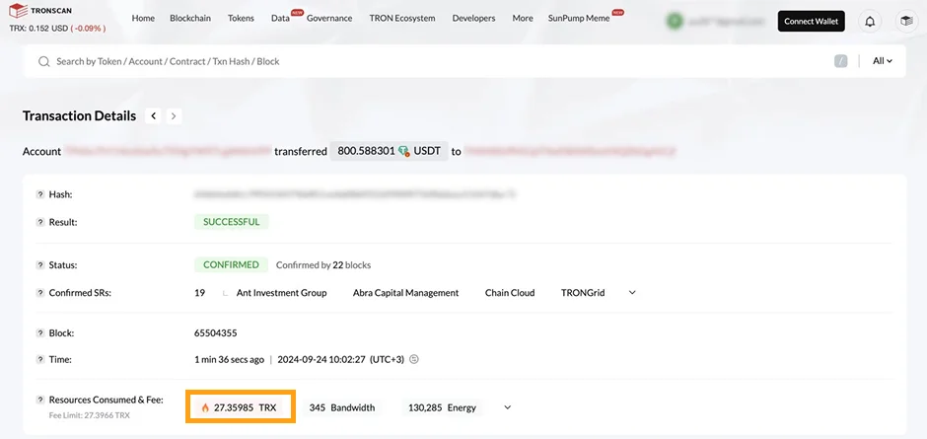Screen dimensions: 927x439
Task: Open the Developers menu
Action: [473, 19]
